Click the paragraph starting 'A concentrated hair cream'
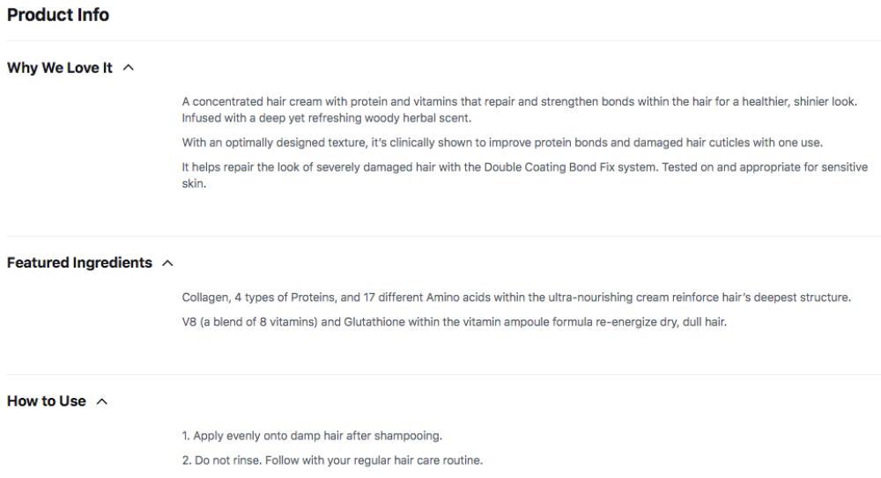 pos(519,109)
